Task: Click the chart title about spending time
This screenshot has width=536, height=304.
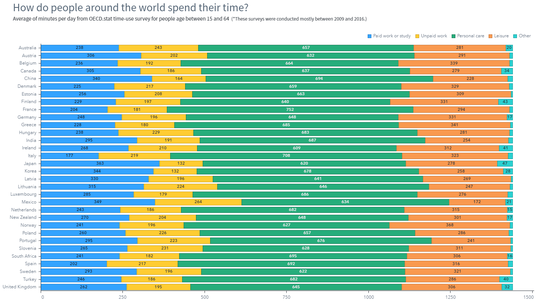Action: click(131, 7)
